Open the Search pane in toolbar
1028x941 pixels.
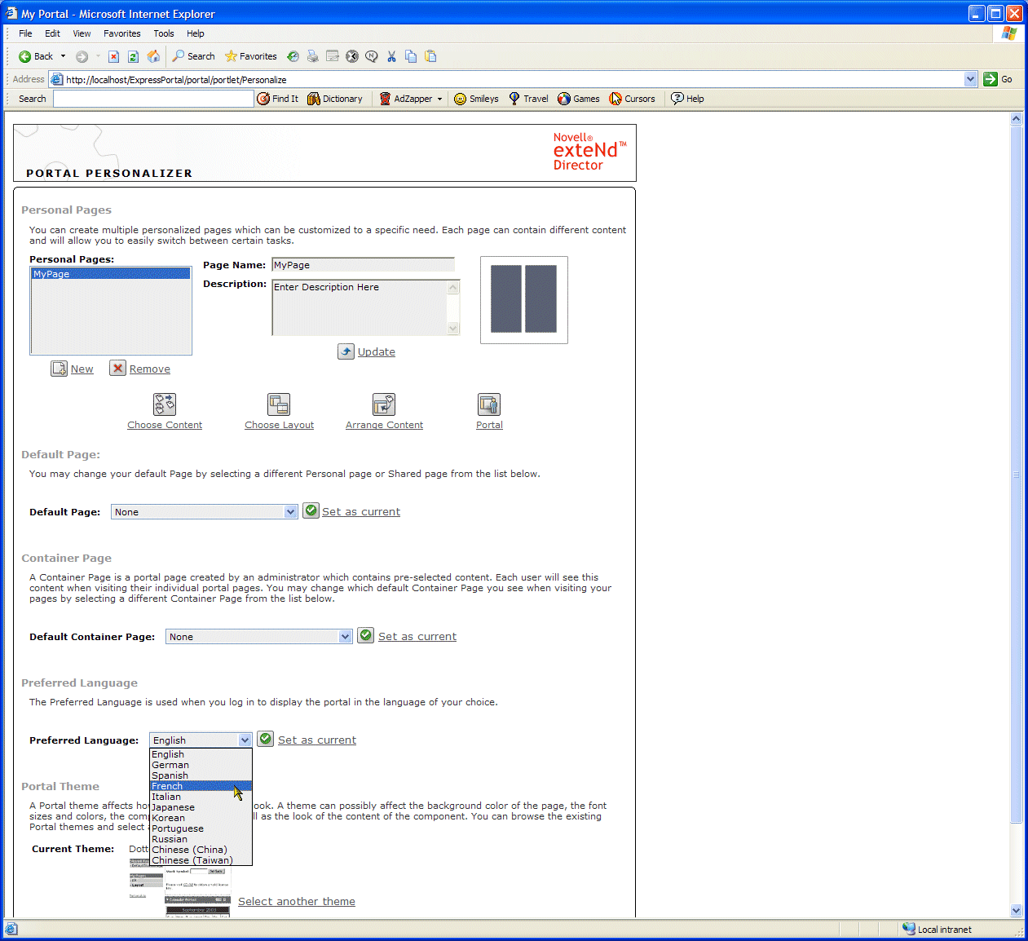point(194,56)
